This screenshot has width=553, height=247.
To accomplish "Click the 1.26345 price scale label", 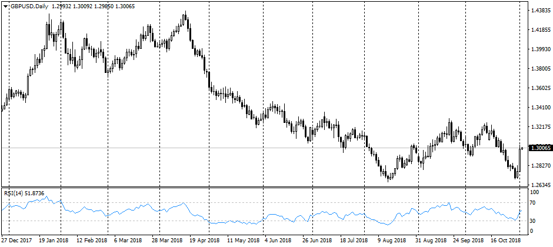I will pos(540,185).
